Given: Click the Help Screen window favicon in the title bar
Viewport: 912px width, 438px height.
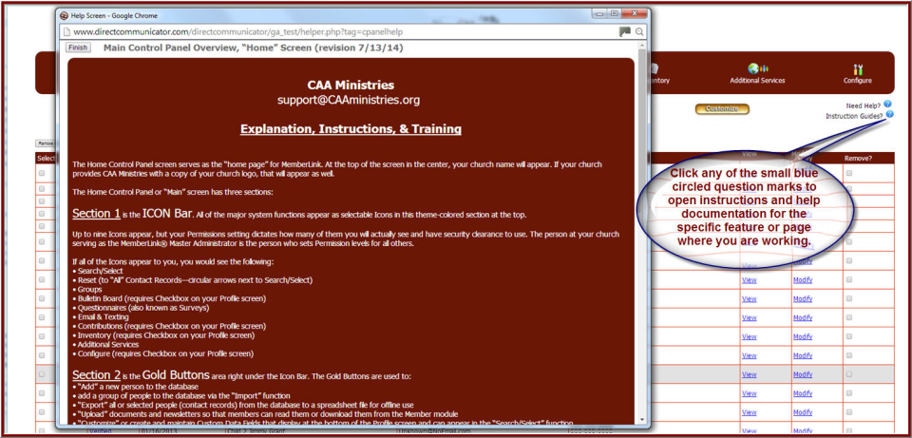Looking at the screenshot, I should (64, 16).
